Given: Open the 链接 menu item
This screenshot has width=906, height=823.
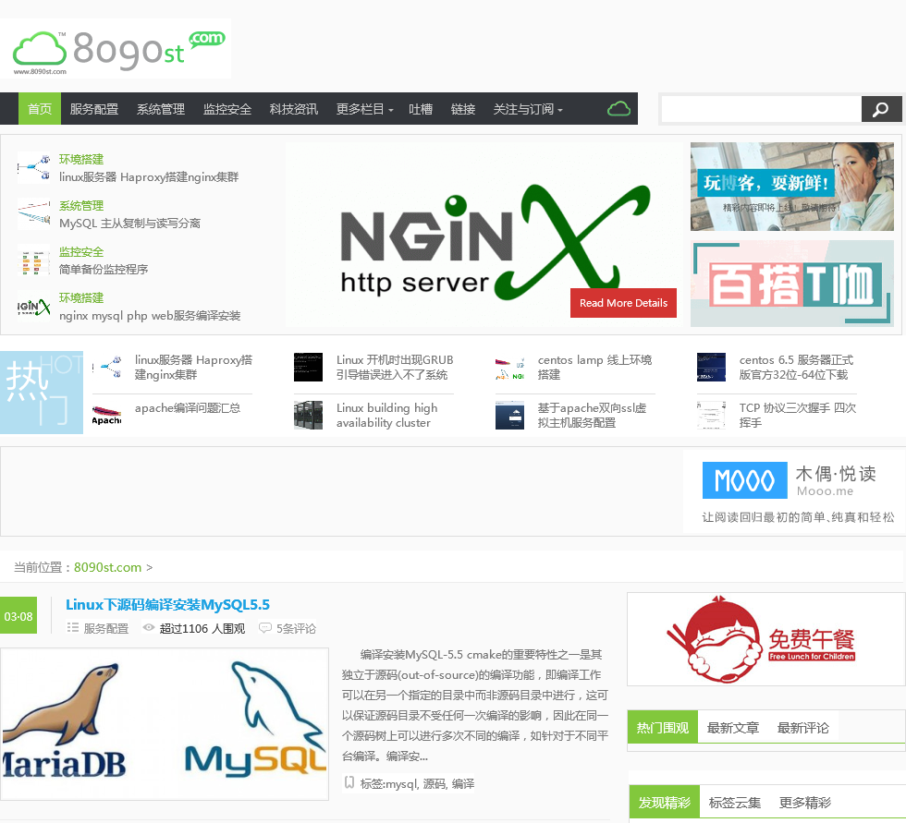Looking at the screenshot, I should 463,109.
